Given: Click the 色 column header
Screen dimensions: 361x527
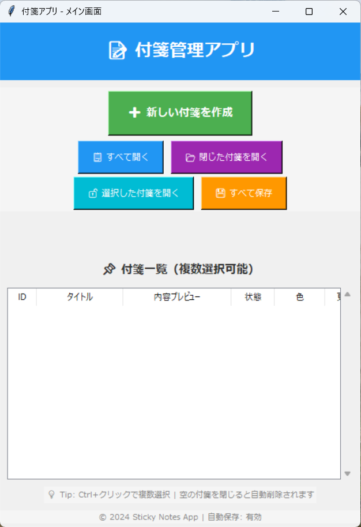Looking at the screenshot, I should pyautogui.click(x=299, y=297).
